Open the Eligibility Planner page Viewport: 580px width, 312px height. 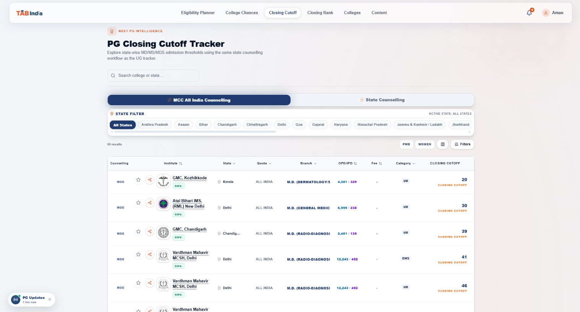tap(198, 13)
